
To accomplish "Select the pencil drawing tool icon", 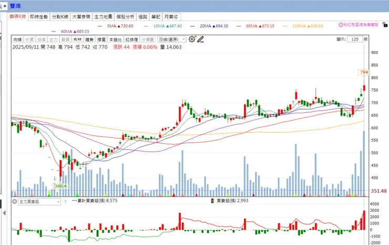I will (200, 39).
